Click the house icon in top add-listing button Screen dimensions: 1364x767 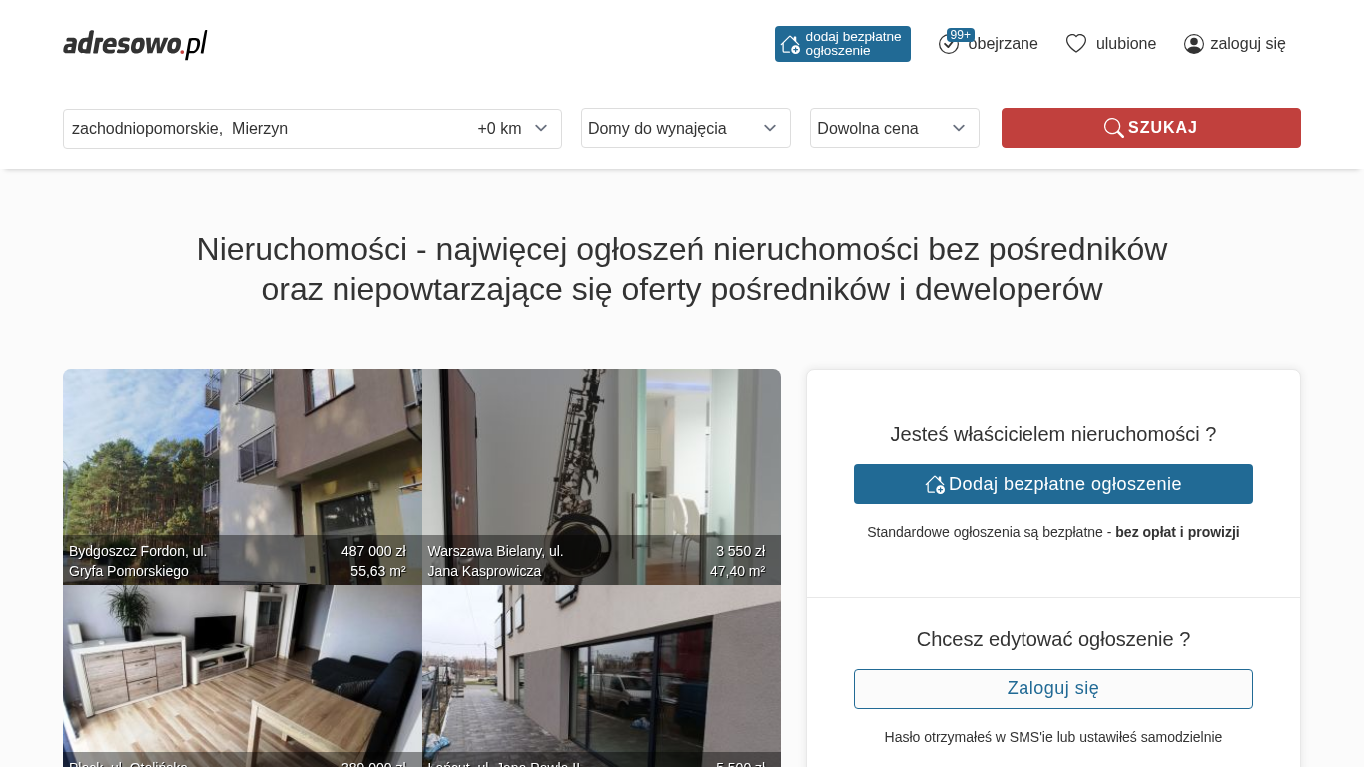click(790, 44)
